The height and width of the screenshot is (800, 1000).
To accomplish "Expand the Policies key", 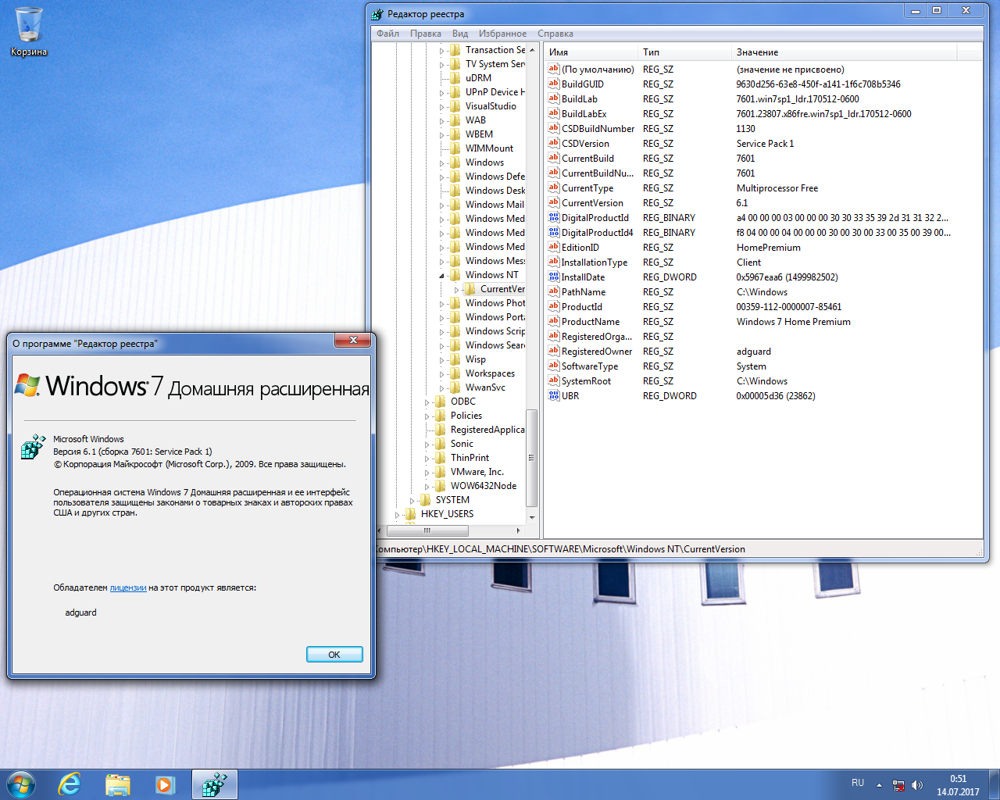I will (x=427, y=416).
